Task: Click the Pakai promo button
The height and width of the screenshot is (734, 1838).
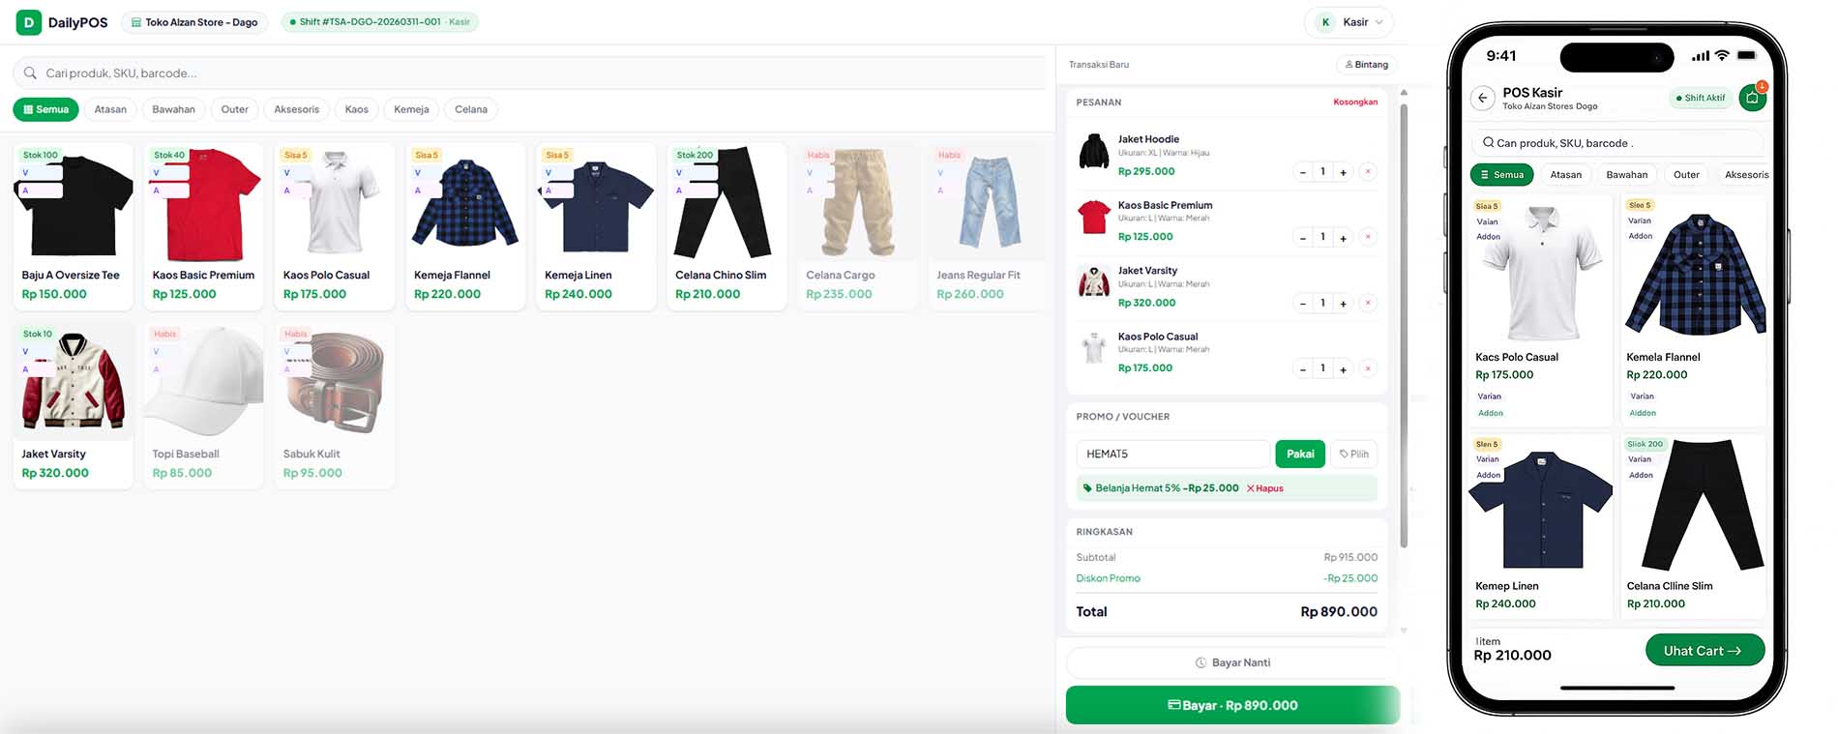Action: (1300, 454)
